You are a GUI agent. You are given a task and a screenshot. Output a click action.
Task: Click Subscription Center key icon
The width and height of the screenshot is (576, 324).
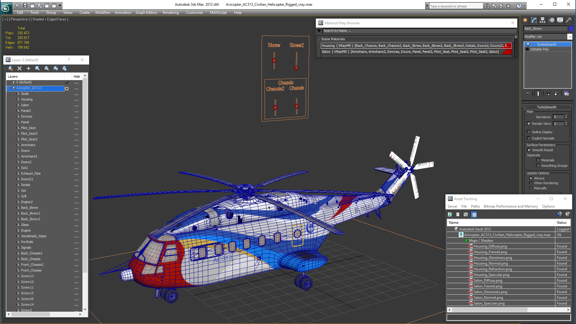coord(494,6)
